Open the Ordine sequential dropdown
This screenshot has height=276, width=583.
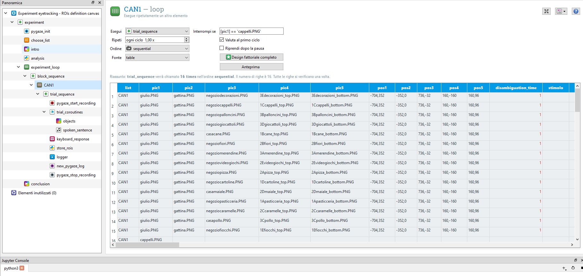157,49
